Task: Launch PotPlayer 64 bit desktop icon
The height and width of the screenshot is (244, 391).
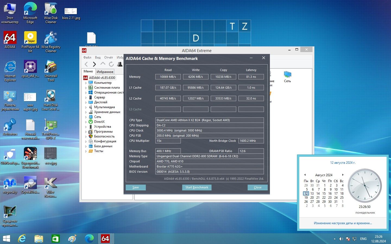Action: pos(30,42)
